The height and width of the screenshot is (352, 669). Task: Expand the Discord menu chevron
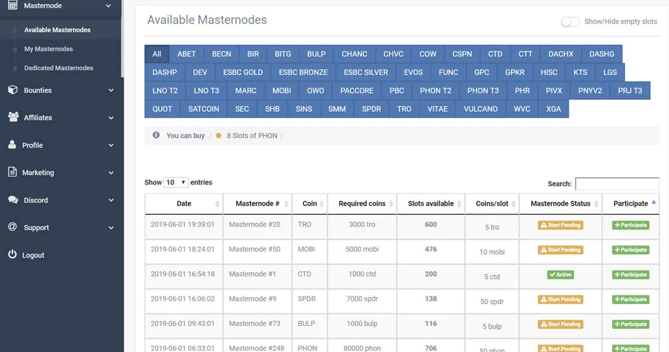point(111,200)
